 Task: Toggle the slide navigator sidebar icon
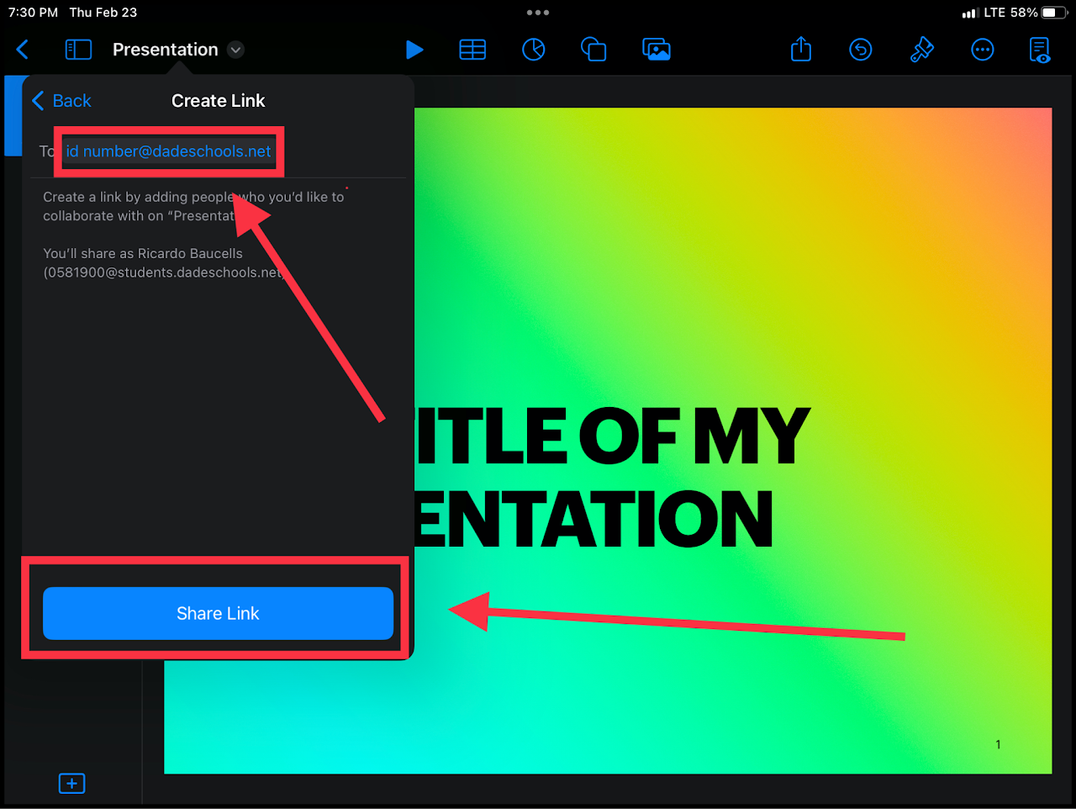click(78, 50)
